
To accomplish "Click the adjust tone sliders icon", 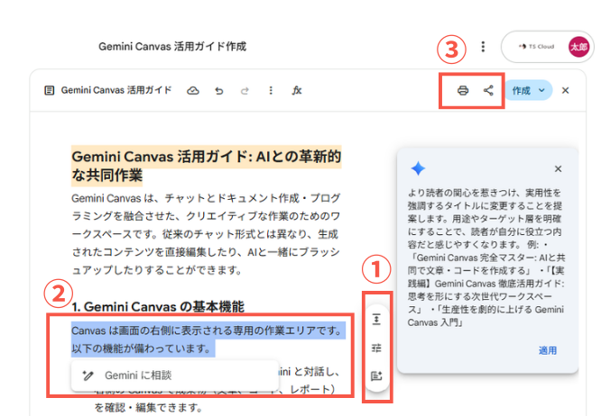I will pyautogui.click(x=377, y=348).
